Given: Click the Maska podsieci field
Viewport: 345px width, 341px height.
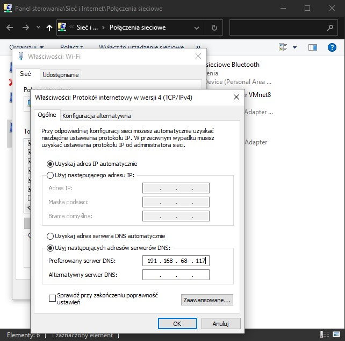Looking at the screenshot, I should [176, 202].
